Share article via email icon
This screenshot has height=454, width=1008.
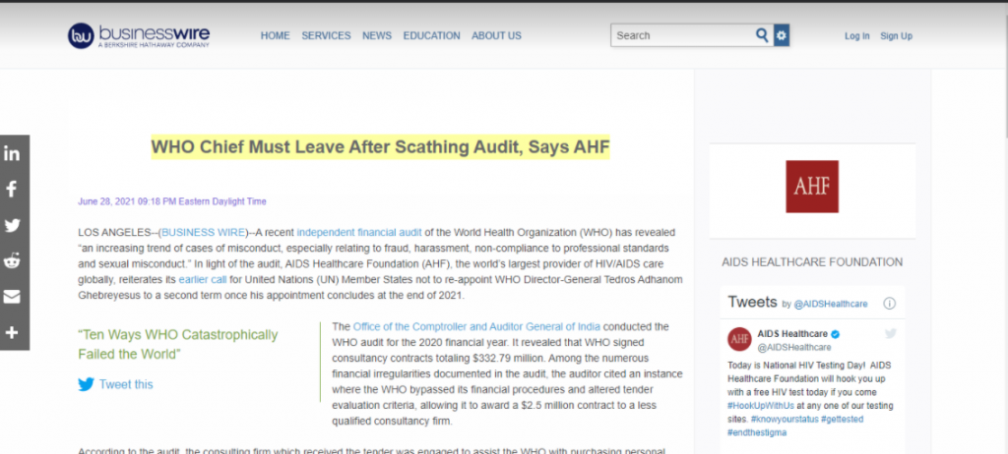tap(12, 297)
